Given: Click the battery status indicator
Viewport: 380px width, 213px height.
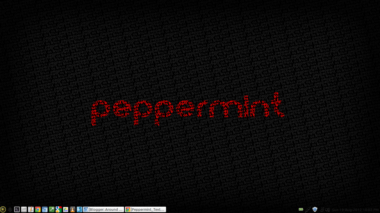Looking at the screenshot, I should click(301, 209).
